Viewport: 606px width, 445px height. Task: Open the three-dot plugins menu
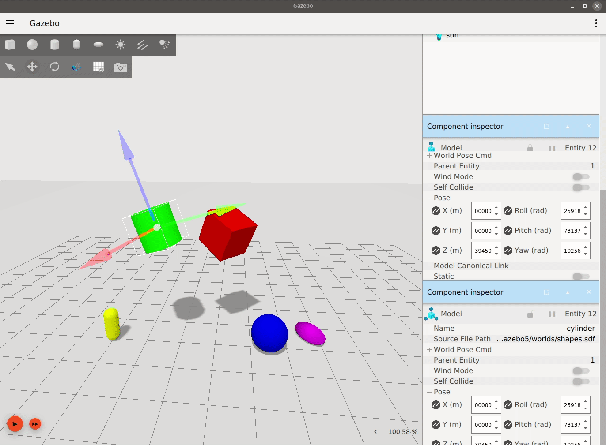click(x=596, y=23)
